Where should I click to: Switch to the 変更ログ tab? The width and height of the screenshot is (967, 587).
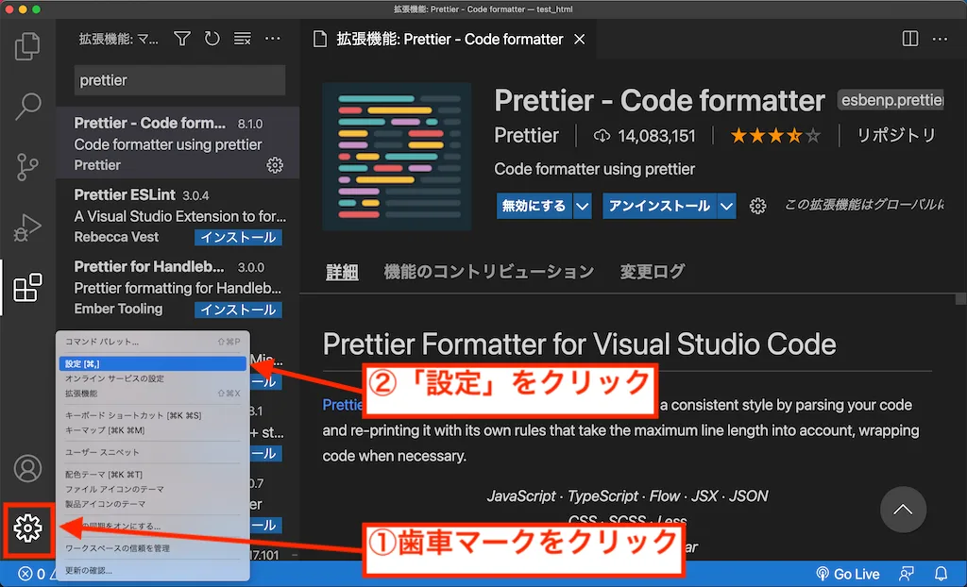coord(653,272)
